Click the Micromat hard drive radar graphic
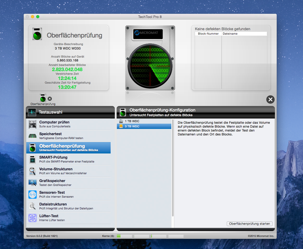 (x=150, y=58)
